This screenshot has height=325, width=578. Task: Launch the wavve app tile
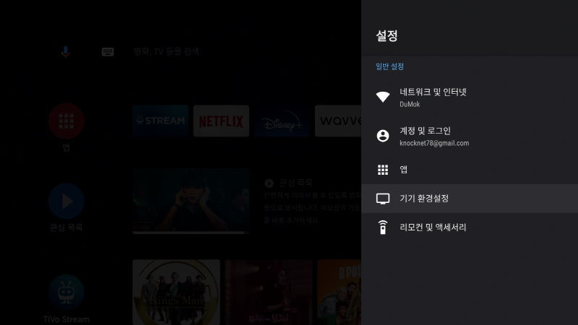click(338, 121)
